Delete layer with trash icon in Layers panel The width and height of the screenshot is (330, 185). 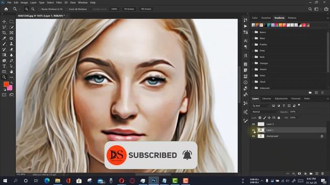[x=322, y=174]
